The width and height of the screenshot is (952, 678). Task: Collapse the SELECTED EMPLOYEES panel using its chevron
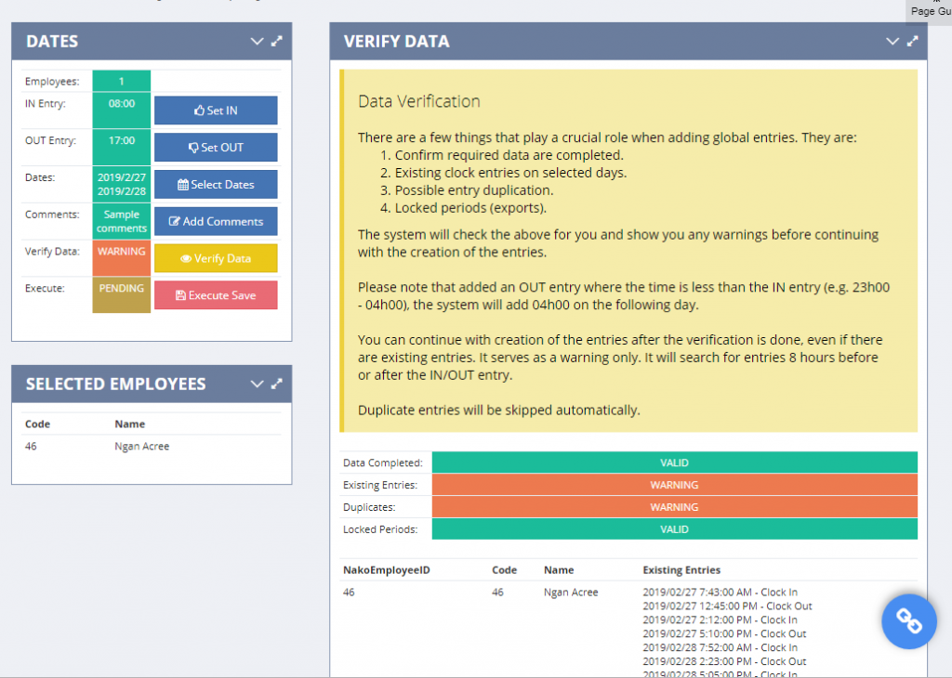tap(257, 384)
